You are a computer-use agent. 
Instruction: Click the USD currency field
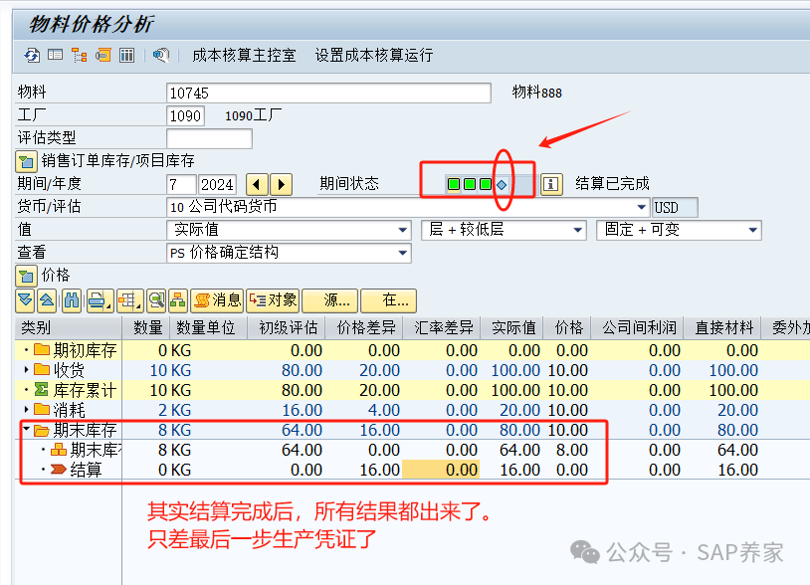tap(675, 208)
